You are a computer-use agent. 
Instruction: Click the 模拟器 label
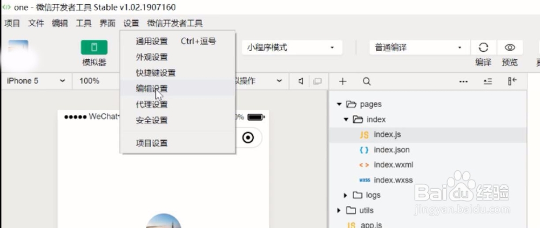(94, 62)
